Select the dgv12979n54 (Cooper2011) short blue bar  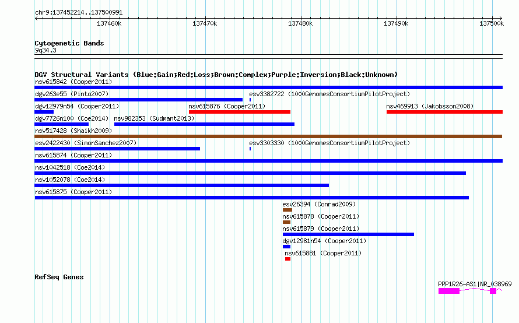point(44,112)
